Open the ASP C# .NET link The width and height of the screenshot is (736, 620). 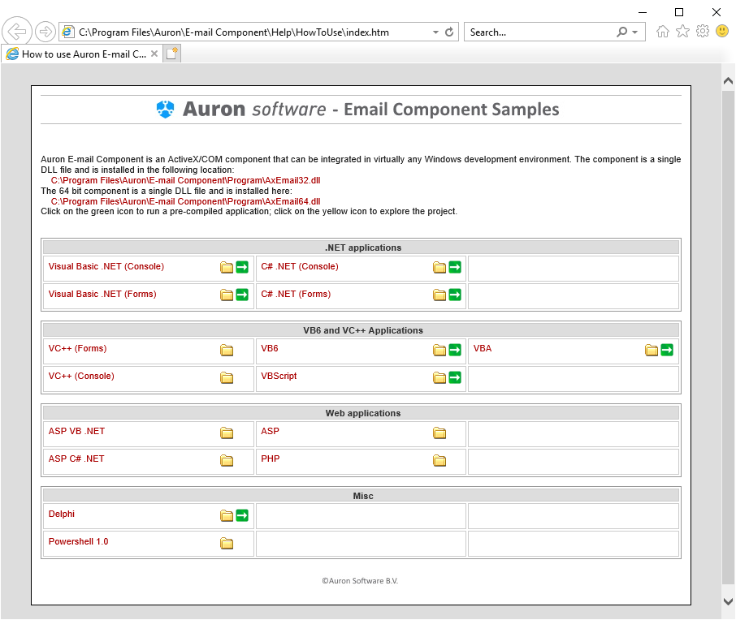click(76, 459)
